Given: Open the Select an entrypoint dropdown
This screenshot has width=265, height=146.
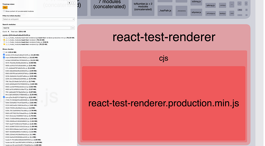Looking at the screenshot, I should click(x=39, y=19).
